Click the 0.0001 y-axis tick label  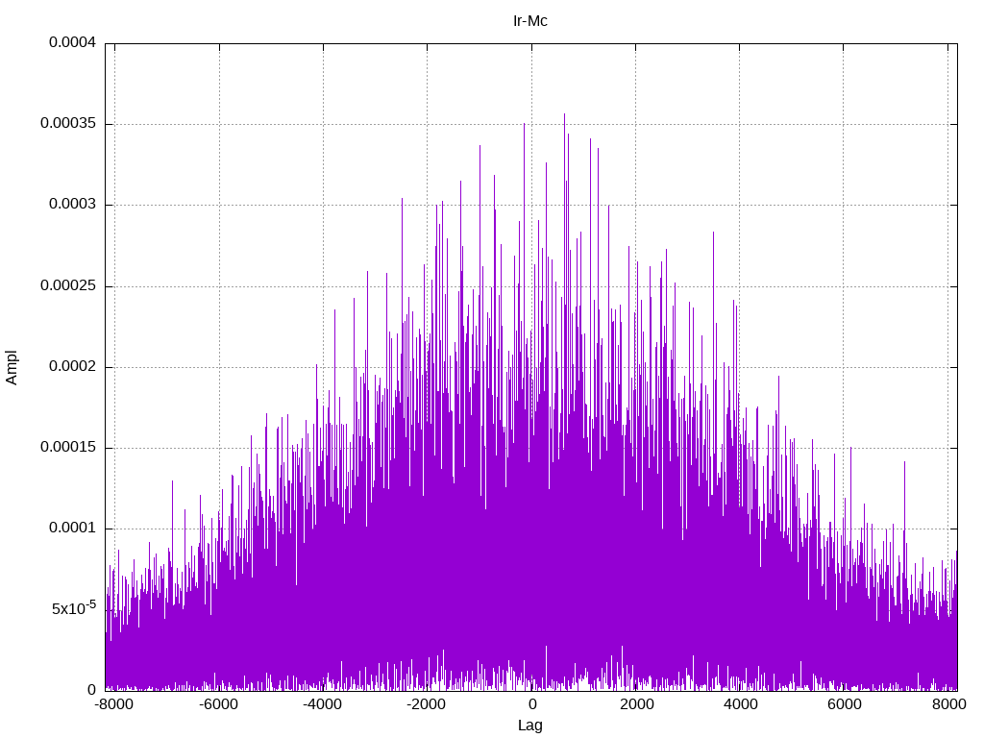coord(73,529)
